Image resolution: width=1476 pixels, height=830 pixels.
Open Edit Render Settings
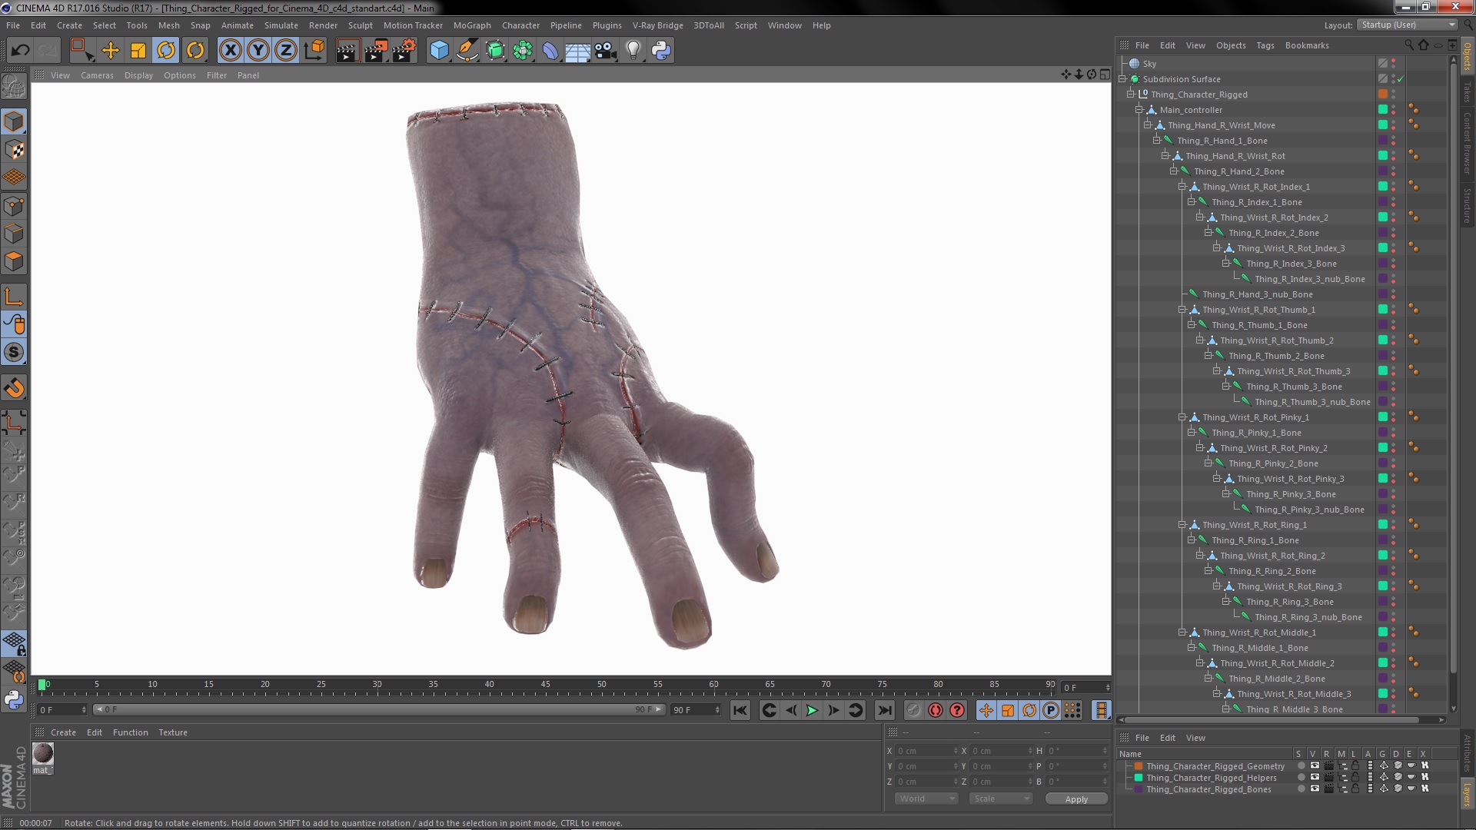point(404,51)
